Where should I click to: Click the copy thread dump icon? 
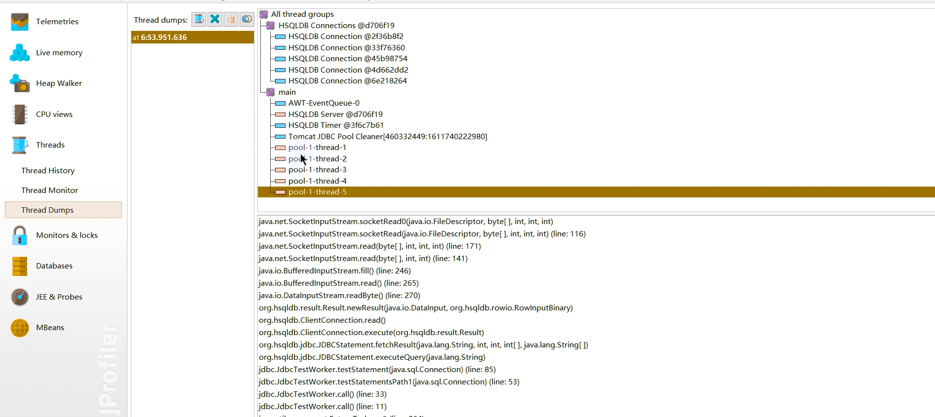click(x=231, y=19)
